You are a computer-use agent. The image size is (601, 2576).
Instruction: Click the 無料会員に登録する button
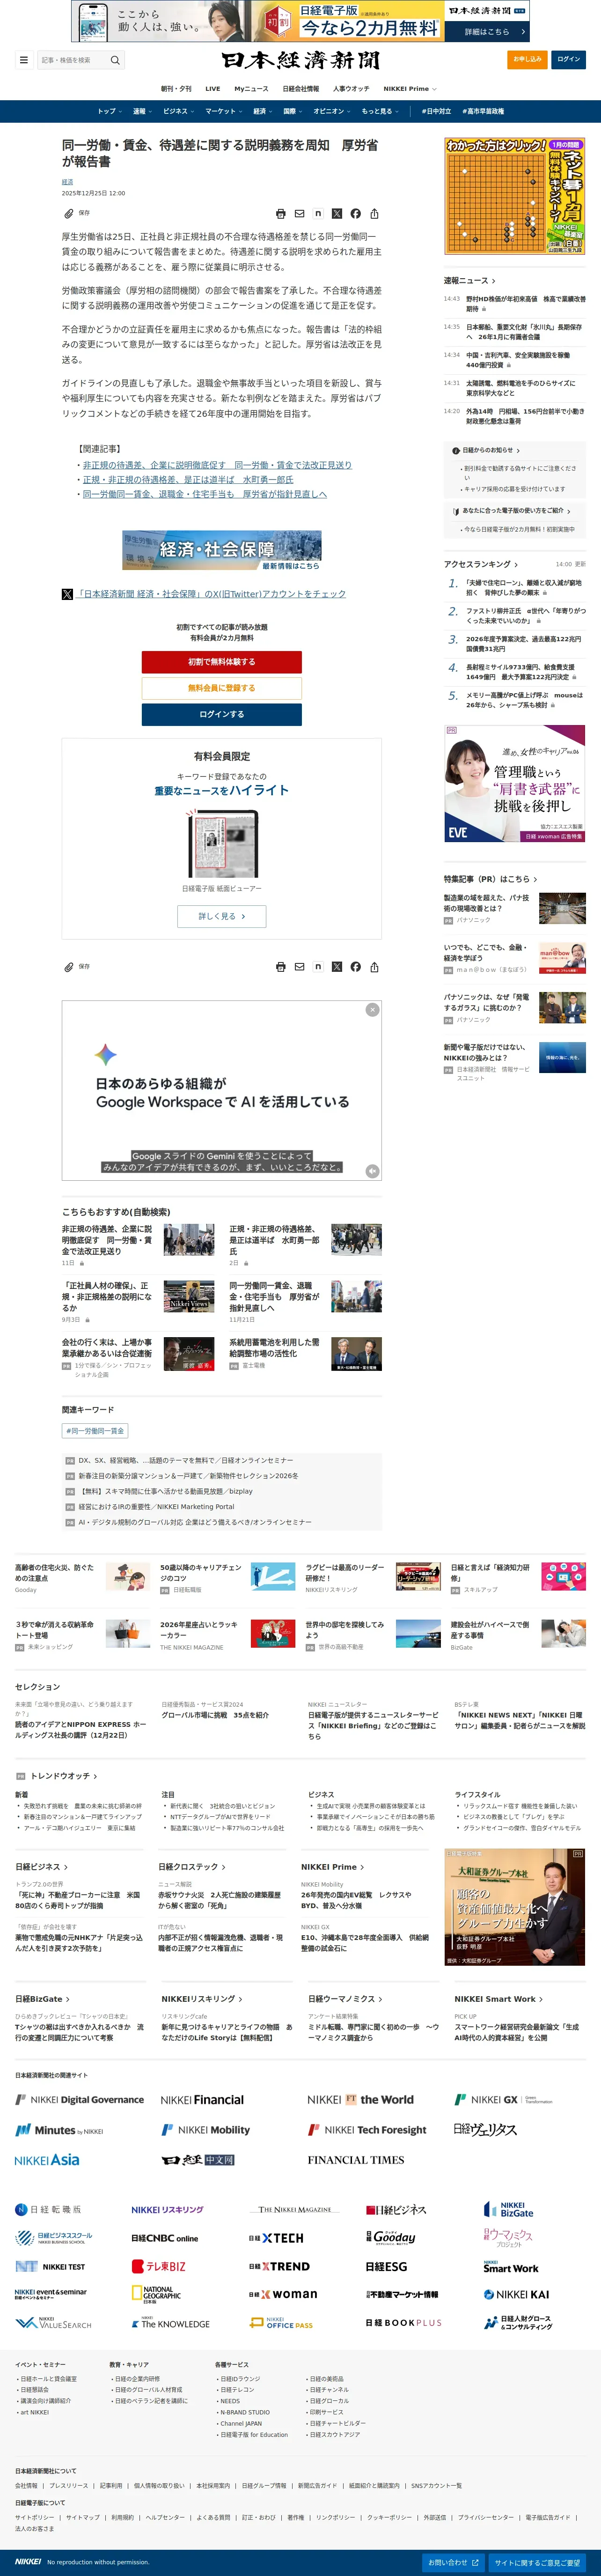click(x=221, y=688)
